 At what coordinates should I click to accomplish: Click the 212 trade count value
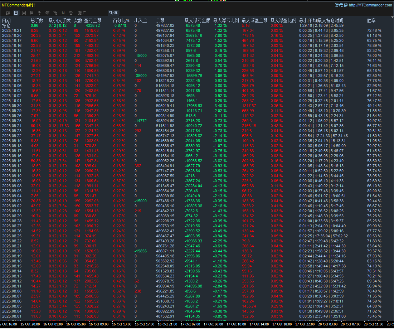[77, 55]
